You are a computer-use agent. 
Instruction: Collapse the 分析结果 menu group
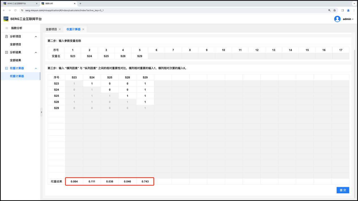[36, 52]
